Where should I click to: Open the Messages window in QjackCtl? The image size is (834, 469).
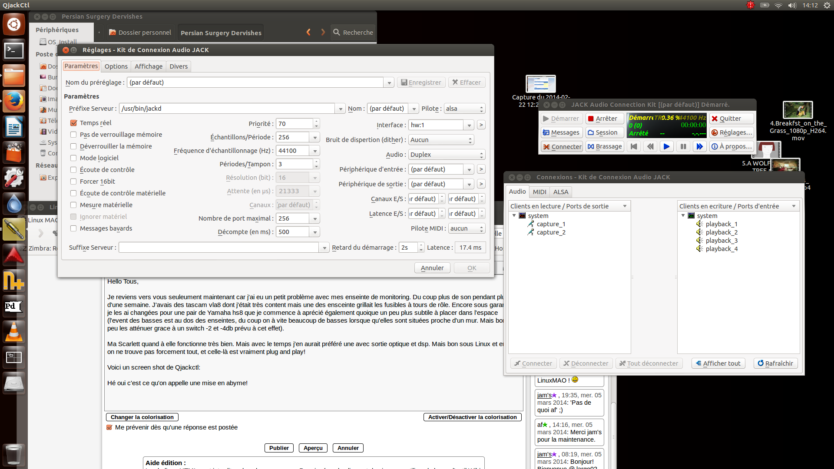(x=561, y=132)
